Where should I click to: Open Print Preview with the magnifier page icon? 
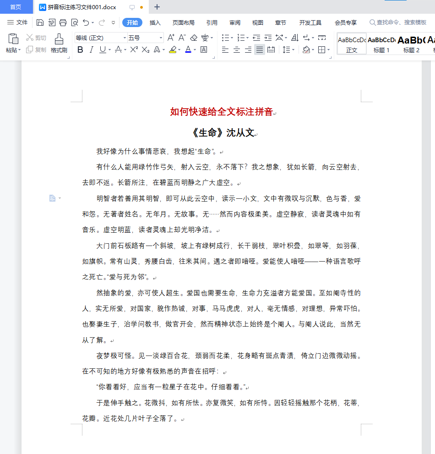(75, 22)
